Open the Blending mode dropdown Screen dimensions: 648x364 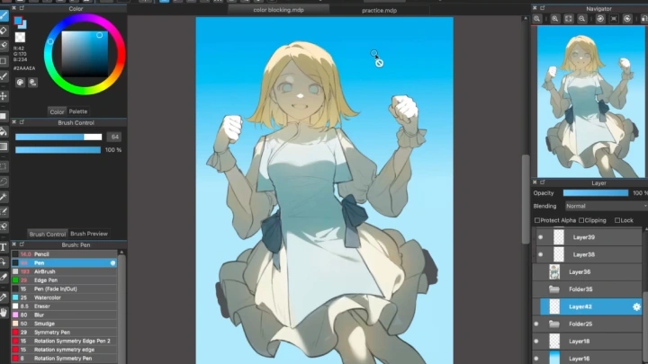(x=603, y=206)
